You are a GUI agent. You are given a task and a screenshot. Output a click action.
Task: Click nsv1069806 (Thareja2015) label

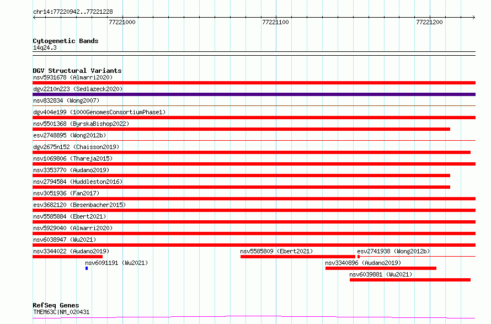tap(73, 158)
